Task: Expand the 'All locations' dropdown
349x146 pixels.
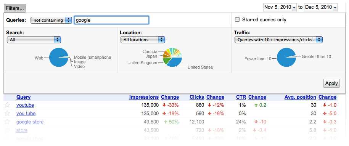Action: coord(143,40)
